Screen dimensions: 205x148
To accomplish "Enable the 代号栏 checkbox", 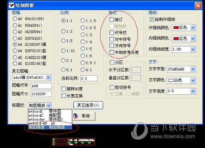I will coord(111,33).
